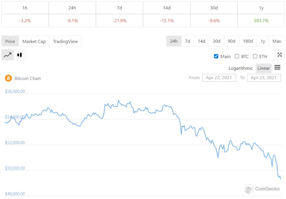Screen dimensions: 286x199
Task: Show Max time range
Action: click(277, 41)
